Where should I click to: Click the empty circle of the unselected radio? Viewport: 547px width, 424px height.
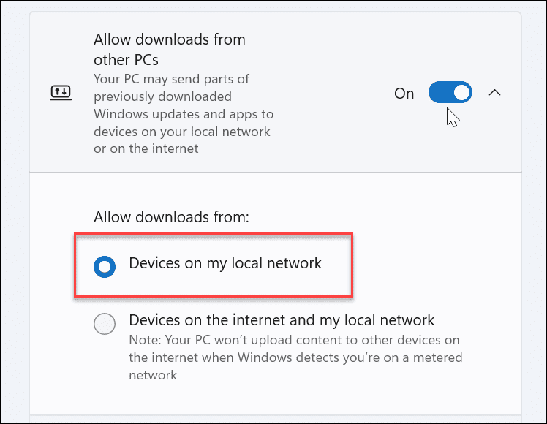tap(105, 323)
